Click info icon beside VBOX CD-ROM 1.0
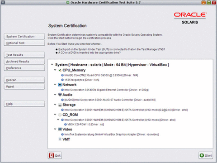This screenshot has width=217, height=163. [66, 125]
